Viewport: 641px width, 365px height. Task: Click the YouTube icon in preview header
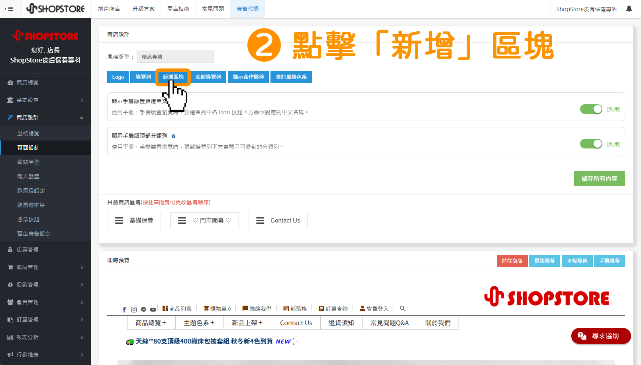coord(153,309)
